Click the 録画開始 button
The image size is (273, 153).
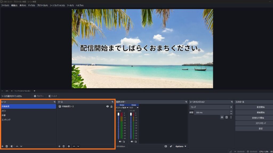[x=254, y=112]
